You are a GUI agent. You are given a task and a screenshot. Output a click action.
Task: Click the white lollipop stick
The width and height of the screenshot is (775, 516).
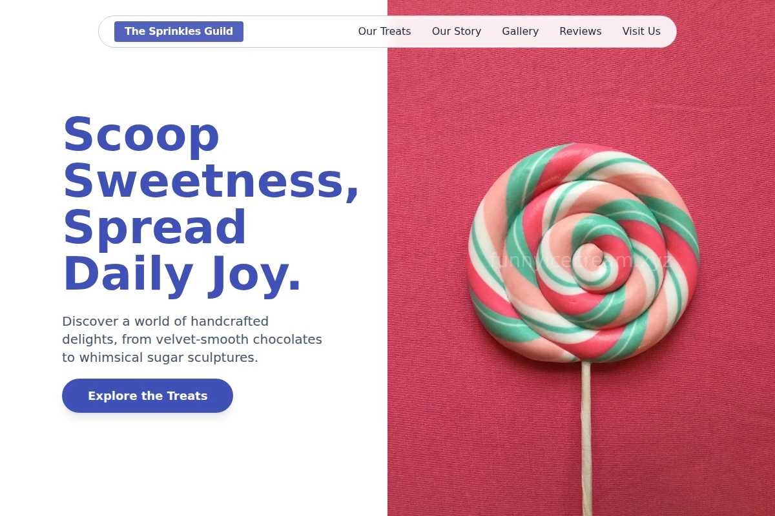point(586,439)
